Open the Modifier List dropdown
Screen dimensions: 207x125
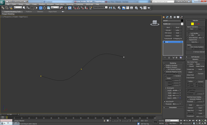173,24
